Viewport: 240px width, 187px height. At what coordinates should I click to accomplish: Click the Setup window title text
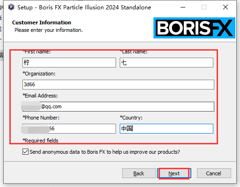click(x=84, y=7)
